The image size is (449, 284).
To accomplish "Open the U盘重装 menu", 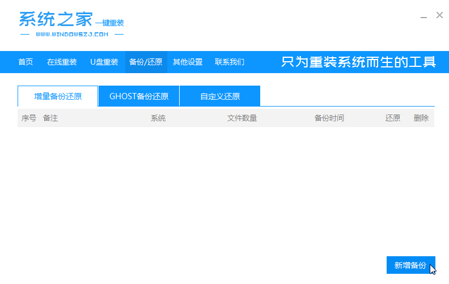I will (x=104, y=62).
